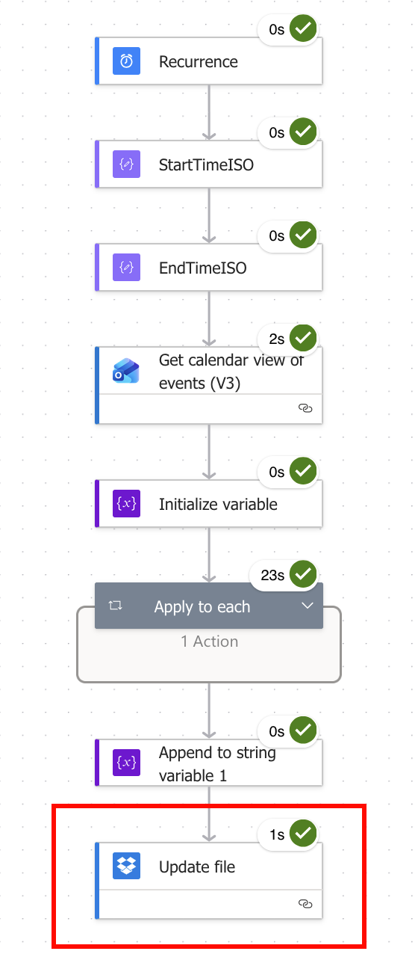Click connection link icon on Update file

click(305, 904)
